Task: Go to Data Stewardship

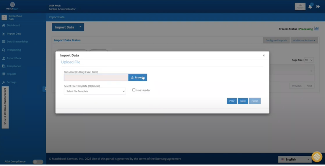Action: pos(17,42)
